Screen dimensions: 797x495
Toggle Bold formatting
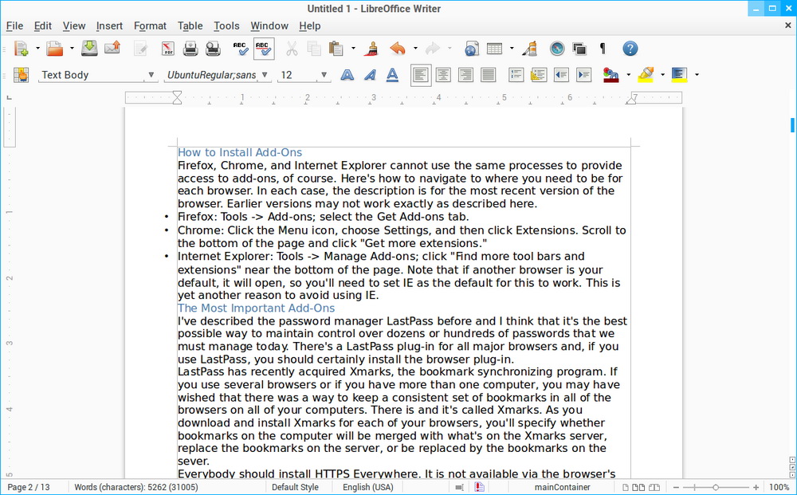[347, 75]
